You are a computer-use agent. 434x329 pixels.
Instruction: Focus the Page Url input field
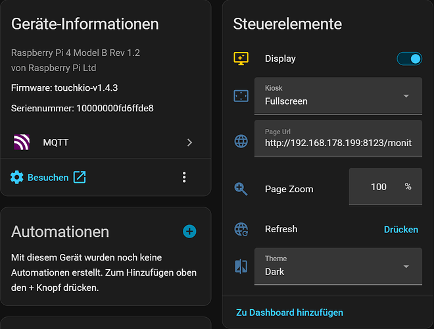click(338, 138)
